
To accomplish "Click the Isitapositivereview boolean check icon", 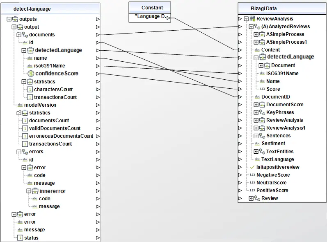I will [252, 167].
